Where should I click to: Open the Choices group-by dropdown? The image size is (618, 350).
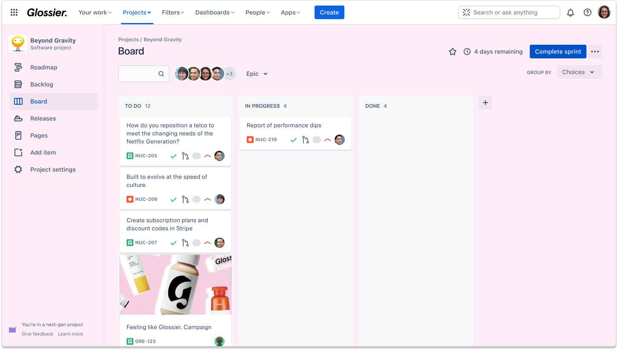click(580, 72)
